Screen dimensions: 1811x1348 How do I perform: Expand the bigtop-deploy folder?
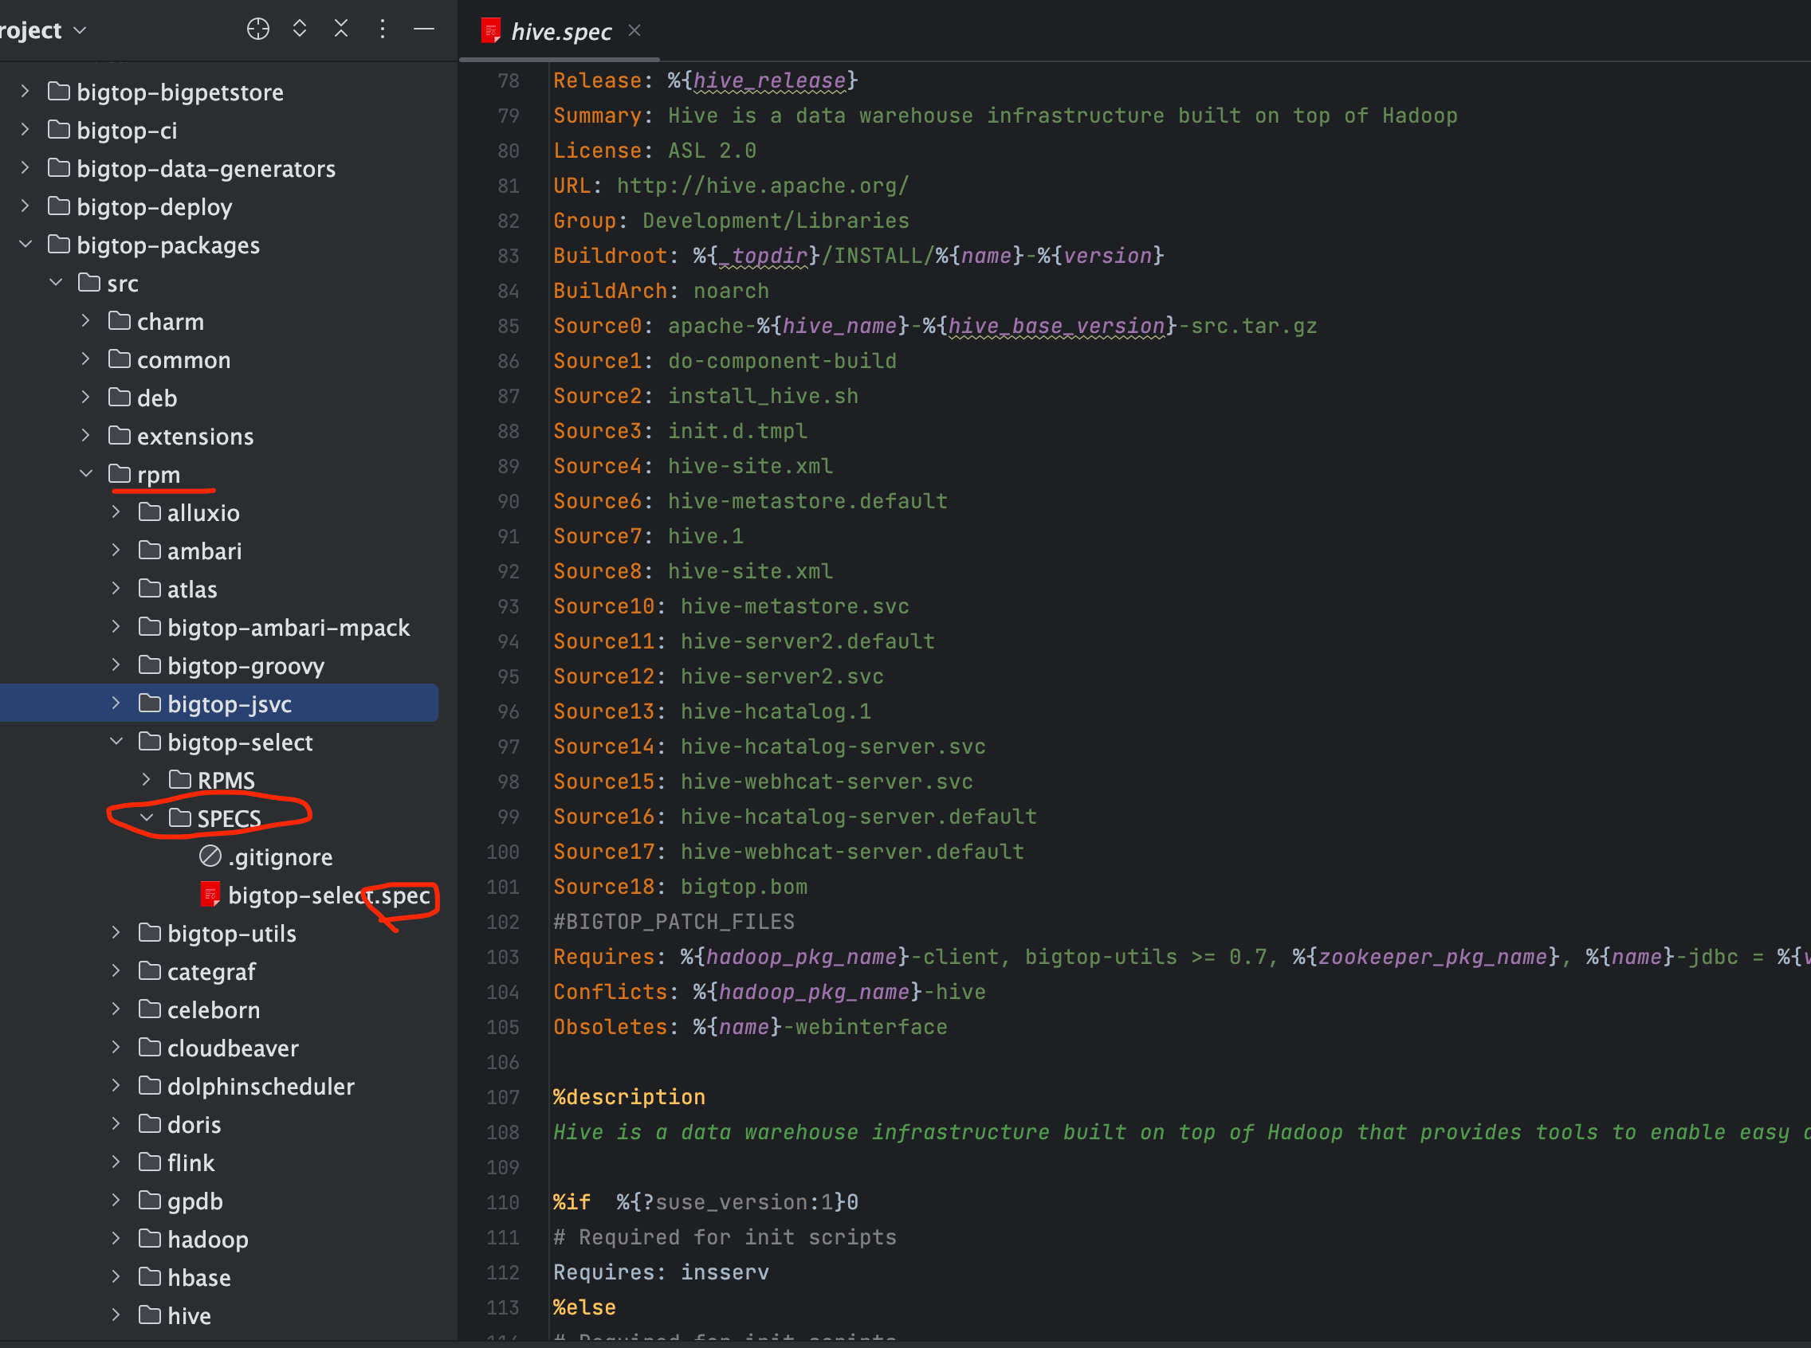(x=26, y=206)
